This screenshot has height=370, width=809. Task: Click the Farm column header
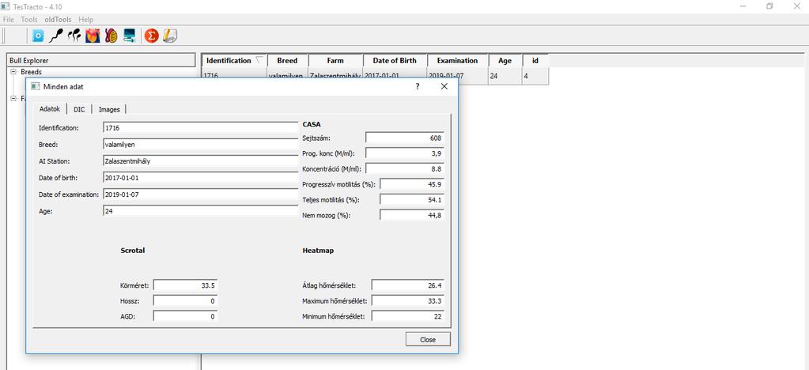pyautogui.click(x=335, y=60)
